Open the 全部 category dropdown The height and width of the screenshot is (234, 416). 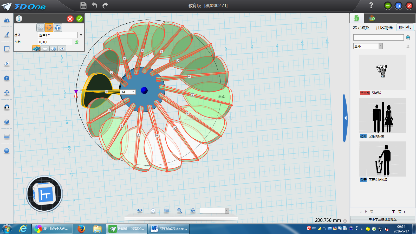tap(380, 46)
